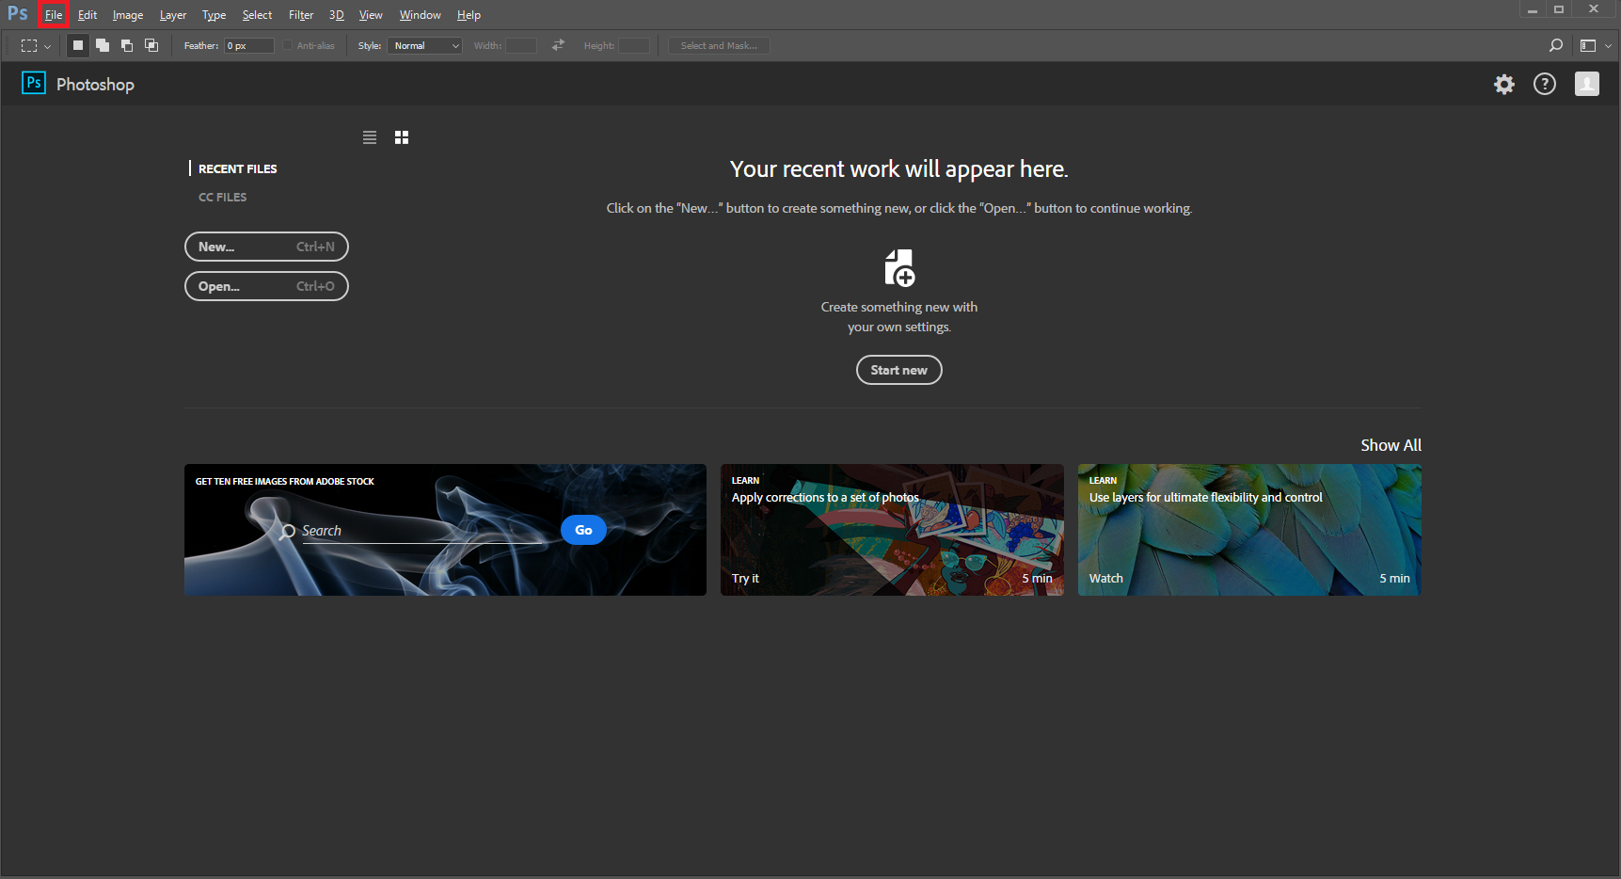Click the workspace switcher icon
The height and width of the screenshot is (879, 1621).
click(1588, 45)
